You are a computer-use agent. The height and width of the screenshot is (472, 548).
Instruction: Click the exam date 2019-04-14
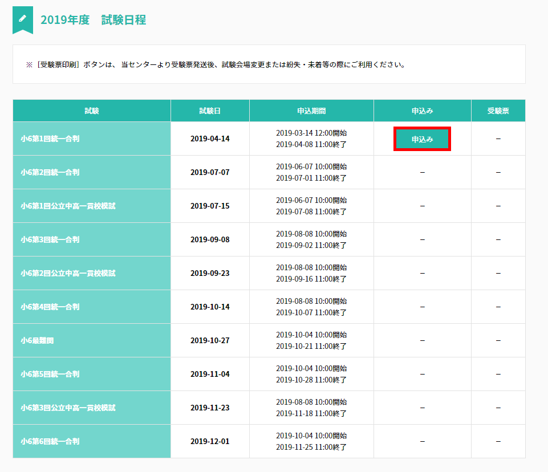[210, 139]
